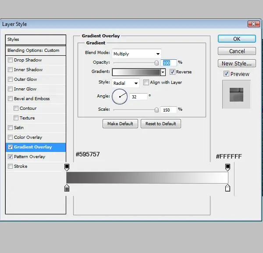Click the style preview thumbnail
The width and height of the screenshot is (263, 253).
(236, 94)
